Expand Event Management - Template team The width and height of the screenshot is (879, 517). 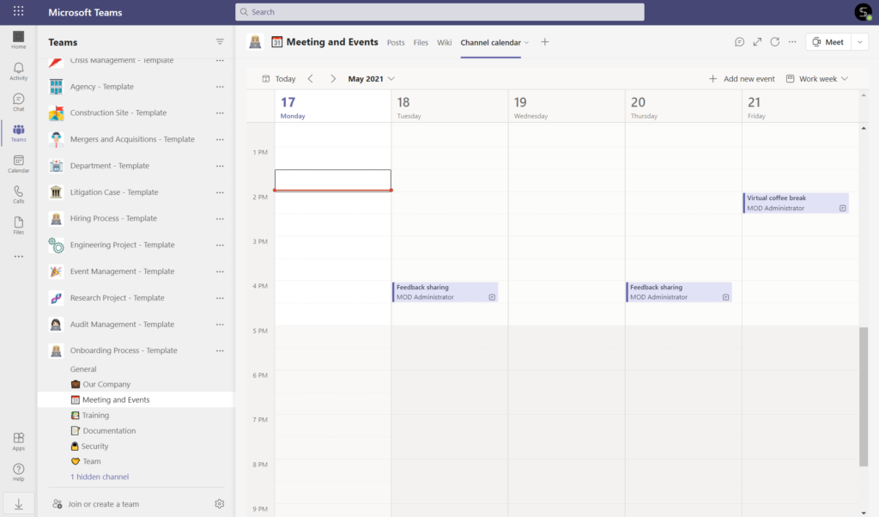coord(122,271)
